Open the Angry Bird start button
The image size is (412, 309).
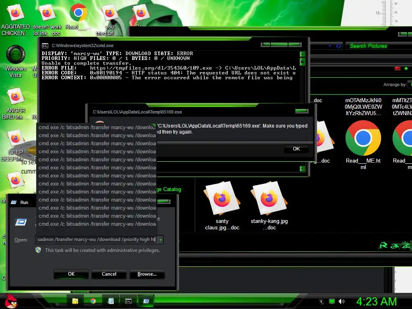click(x=11, y=301)
